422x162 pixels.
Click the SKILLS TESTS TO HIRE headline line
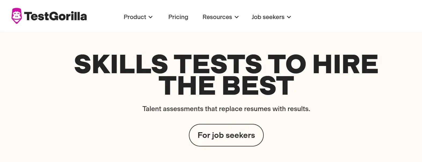click(226, 64)
